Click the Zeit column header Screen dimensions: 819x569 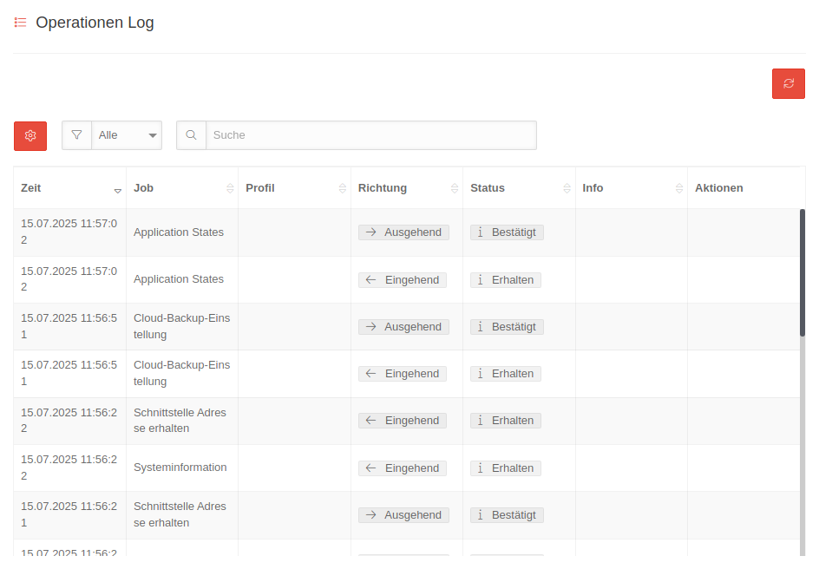tap(31, 188)
